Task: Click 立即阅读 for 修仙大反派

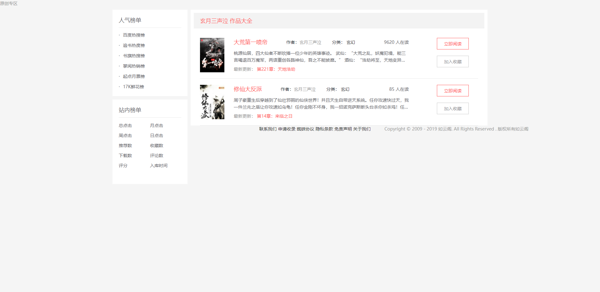Action: [x=453, y=91]
